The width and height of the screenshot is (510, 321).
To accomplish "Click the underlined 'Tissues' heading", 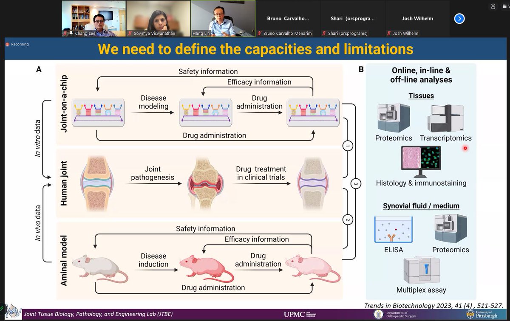I will tap(421, 96).
